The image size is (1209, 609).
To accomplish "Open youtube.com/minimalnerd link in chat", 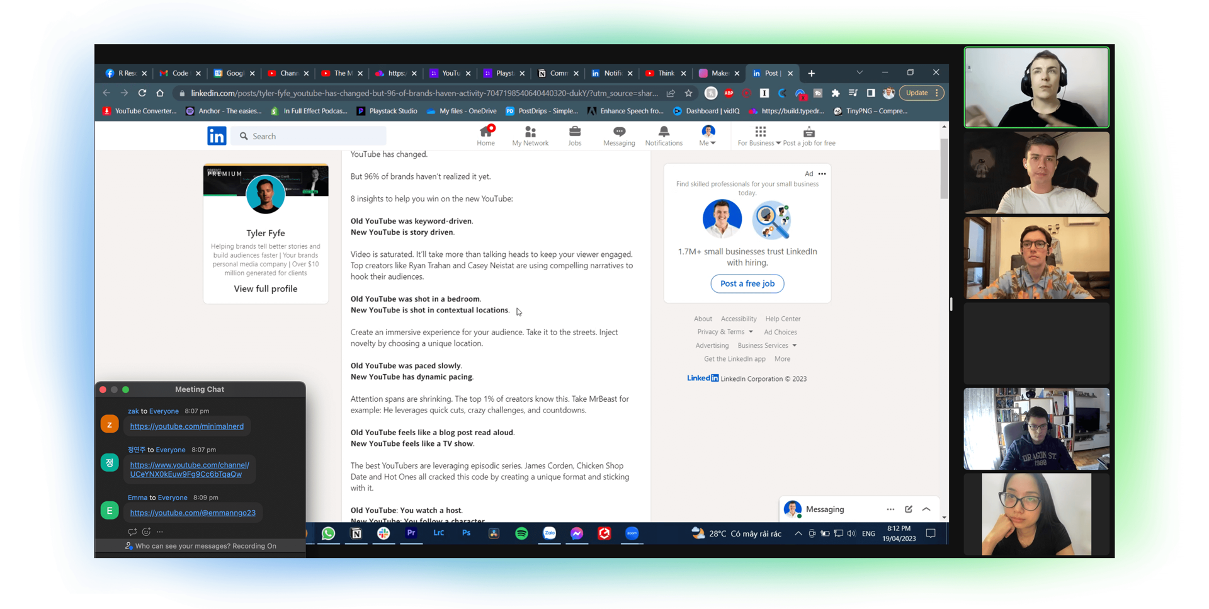I will click(186, 426).
